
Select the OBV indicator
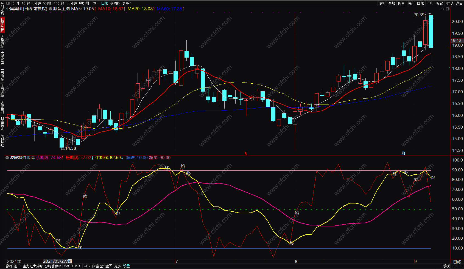87,266
